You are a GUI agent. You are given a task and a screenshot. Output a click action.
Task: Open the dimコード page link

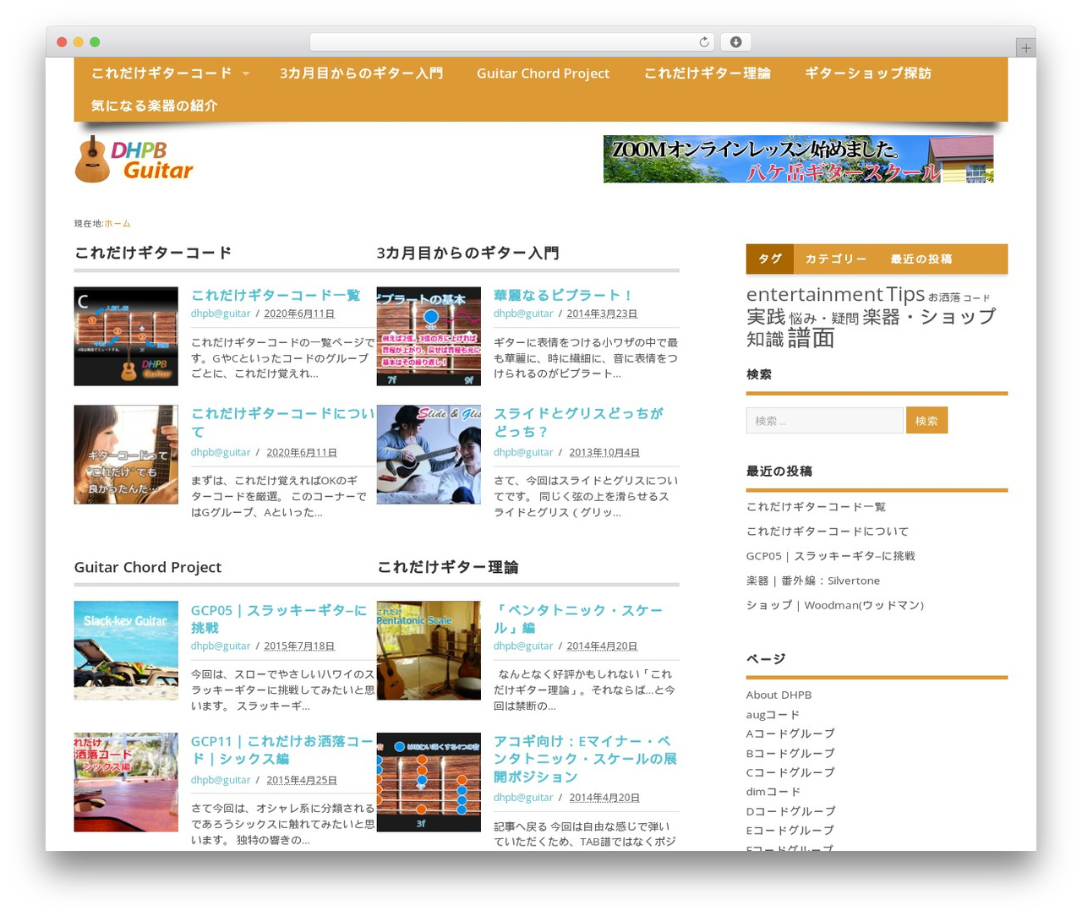click(x=773, y=792)
